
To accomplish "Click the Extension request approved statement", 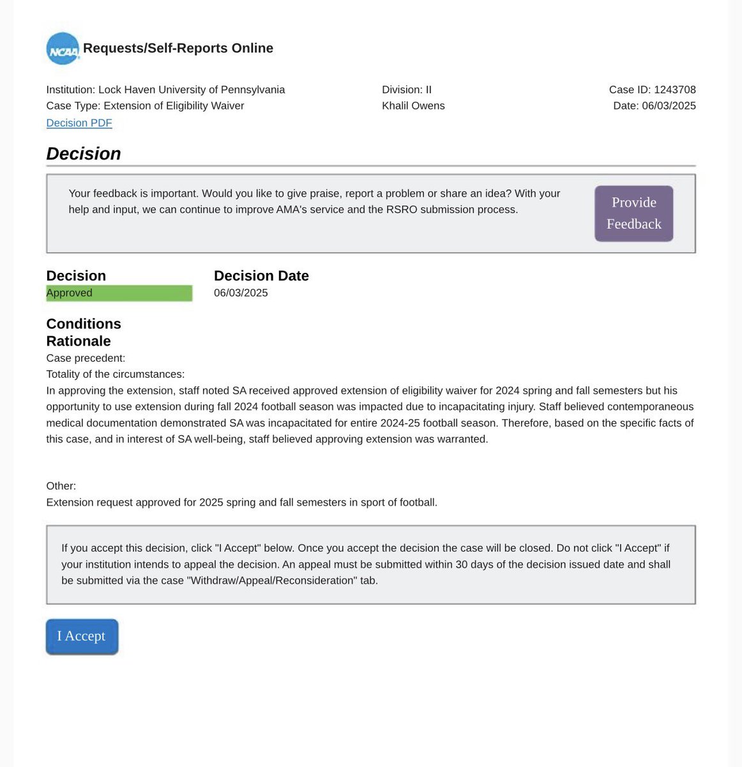I will tap(241, 502).
